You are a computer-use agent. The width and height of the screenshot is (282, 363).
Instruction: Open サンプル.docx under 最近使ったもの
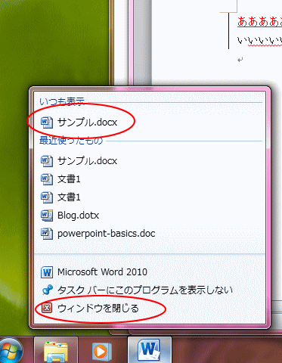(x=79, y=161)
